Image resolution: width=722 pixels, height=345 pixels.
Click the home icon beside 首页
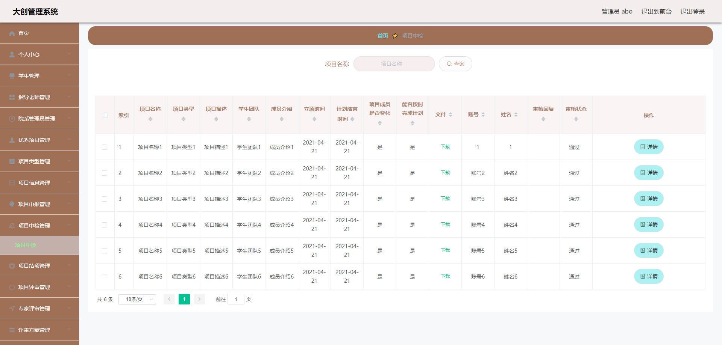12,33
